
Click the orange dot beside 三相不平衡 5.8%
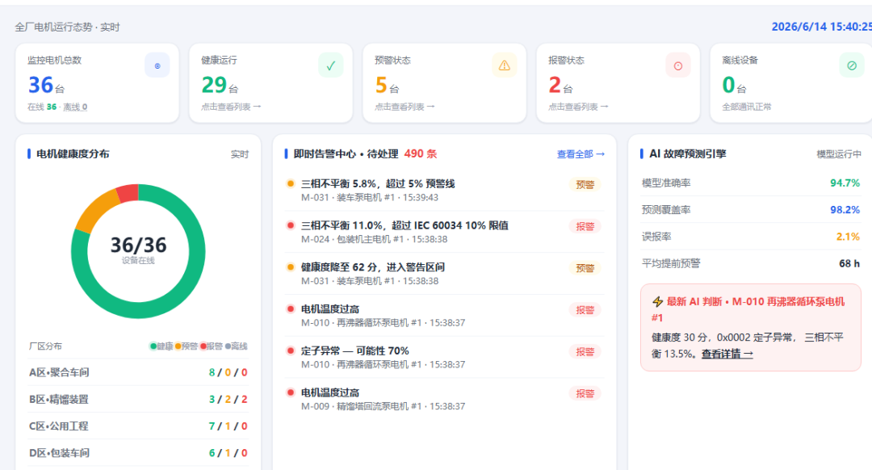(291, 183)
